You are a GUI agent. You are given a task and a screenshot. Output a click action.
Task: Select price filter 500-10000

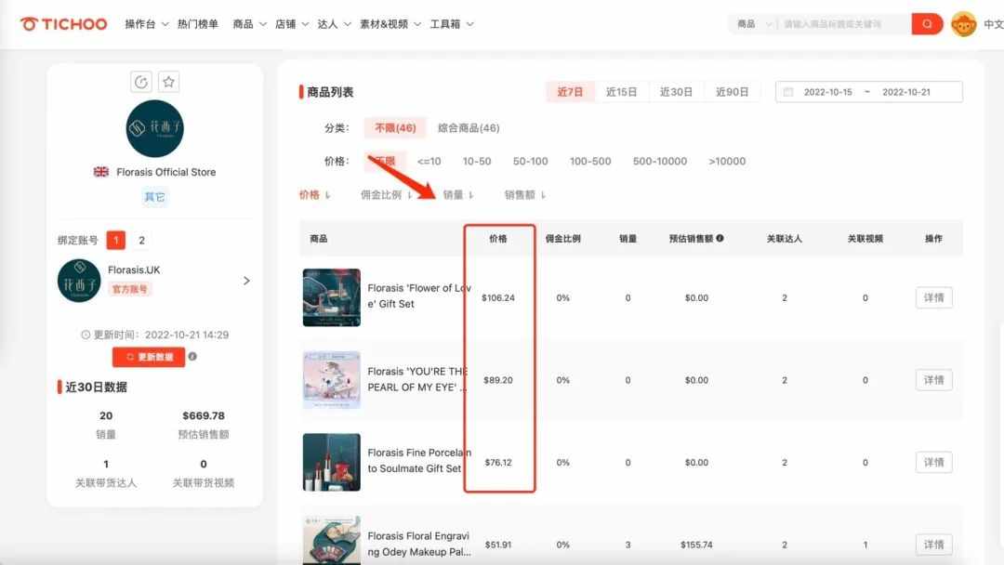[x=659, y=162]
